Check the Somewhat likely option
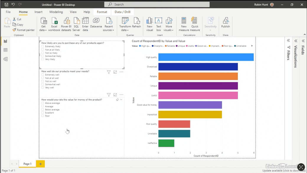This screenshot has height=173, width=307. pos(43,56)
